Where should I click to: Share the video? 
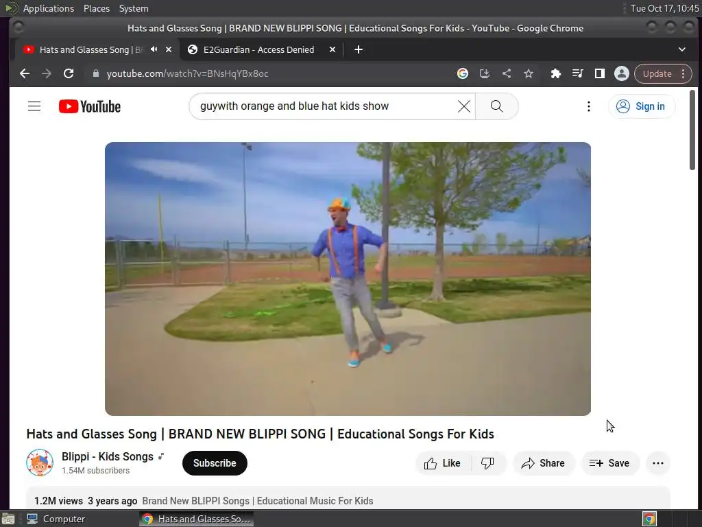pyautogui.click(x=543, y=463)
